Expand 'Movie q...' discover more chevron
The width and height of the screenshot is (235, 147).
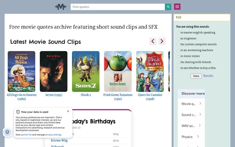coord(200,103)
